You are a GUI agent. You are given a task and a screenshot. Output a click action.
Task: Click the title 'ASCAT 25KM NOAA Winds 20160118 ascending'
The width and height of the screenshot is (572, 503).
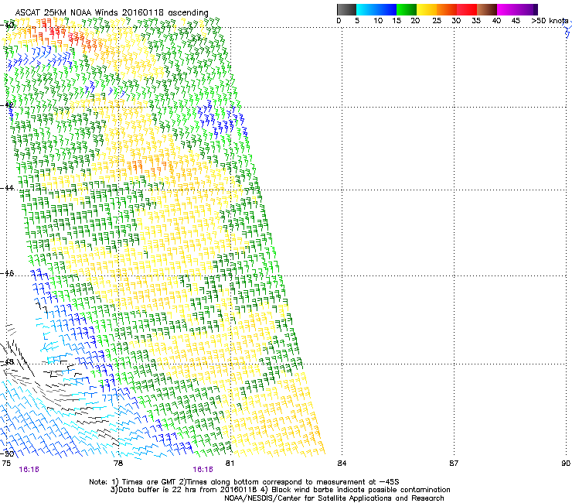[x=111, y=12]
